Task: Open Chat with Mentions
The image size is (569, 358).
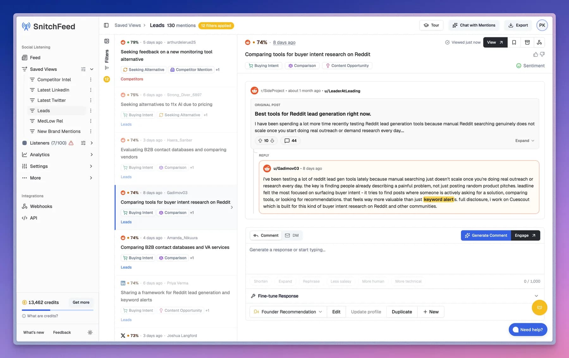Action: point(474,25)
